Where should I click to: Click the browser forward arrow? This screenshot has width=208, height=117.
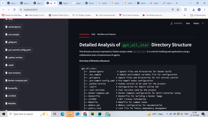point(9,10)
